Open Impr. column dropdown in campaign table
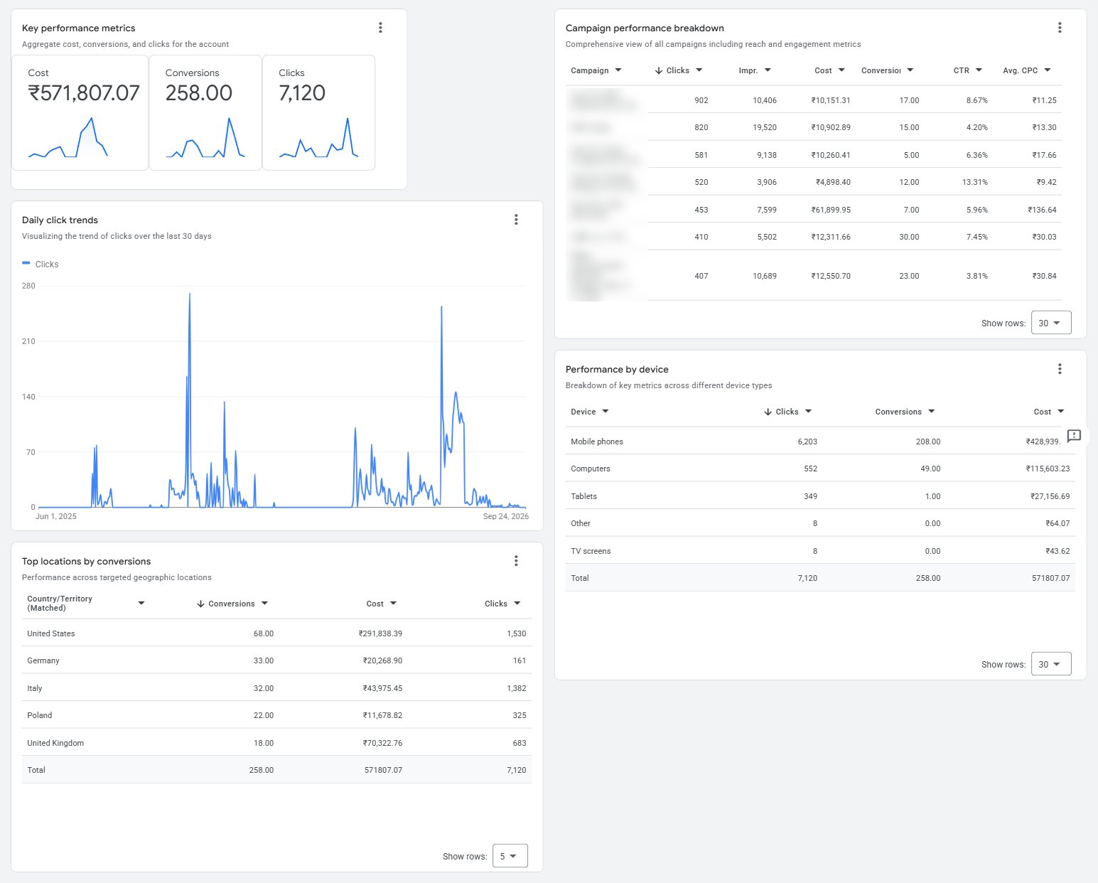 (x=768, y=70)
